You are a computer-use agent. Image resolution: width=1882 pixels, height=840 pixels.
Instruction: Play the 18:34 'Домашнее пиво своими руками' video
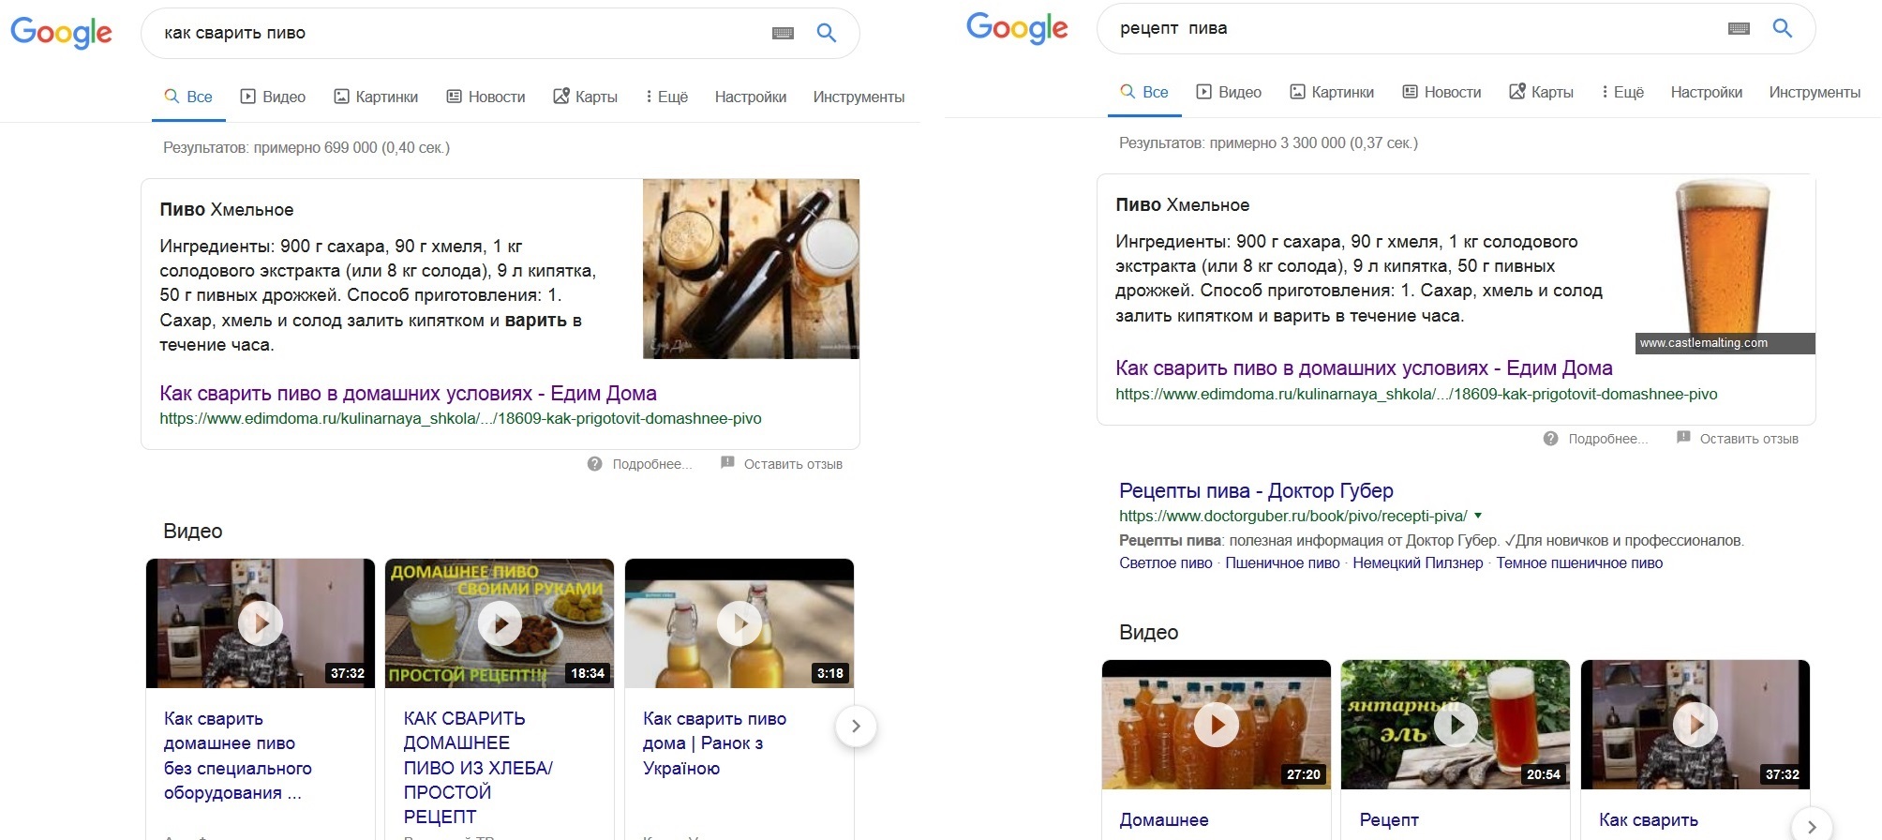(500, 623)
